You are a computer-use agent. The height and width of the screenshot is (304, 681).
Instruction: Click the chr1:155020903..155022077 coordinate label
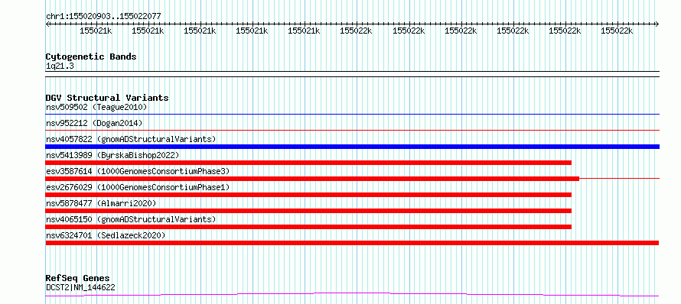pos(103,17)
